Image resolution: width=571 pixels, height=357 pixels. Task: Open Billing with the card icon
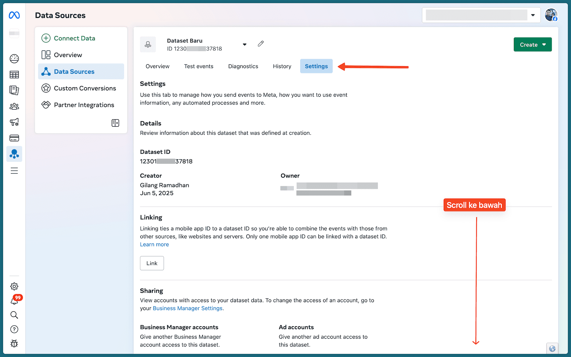tap(14, 138)
